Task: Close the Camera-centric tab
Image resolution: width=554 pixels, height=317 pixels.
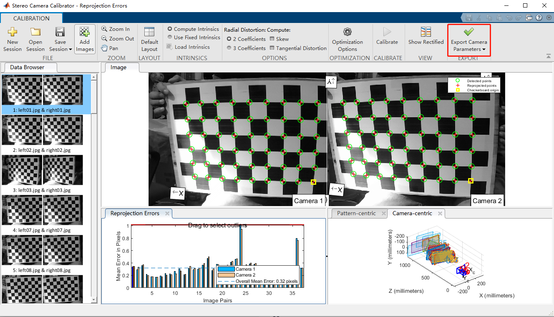Action: 440,213
